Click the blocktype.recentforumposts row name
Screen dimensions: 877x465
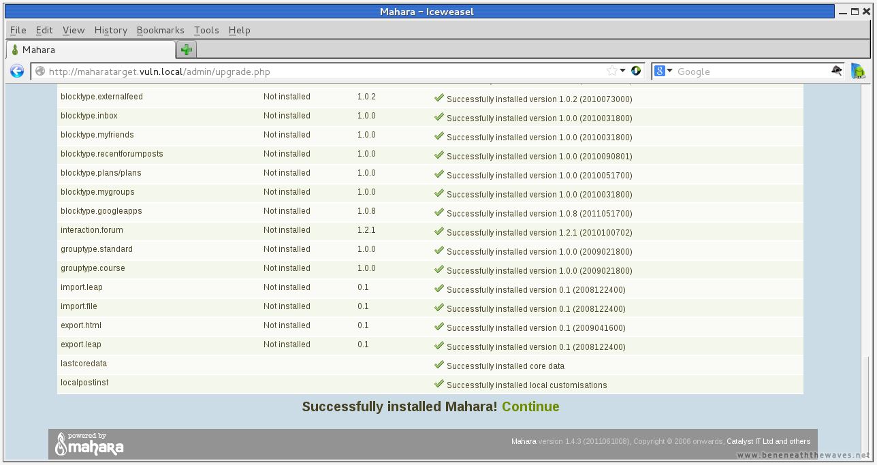(112, 154)
